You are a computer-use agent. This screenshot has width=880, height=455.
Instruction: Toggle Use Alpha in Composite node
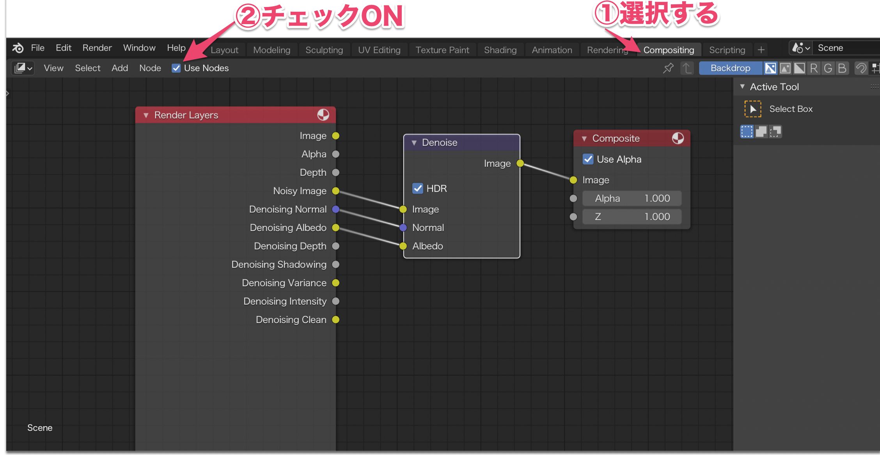coord(588,159)
